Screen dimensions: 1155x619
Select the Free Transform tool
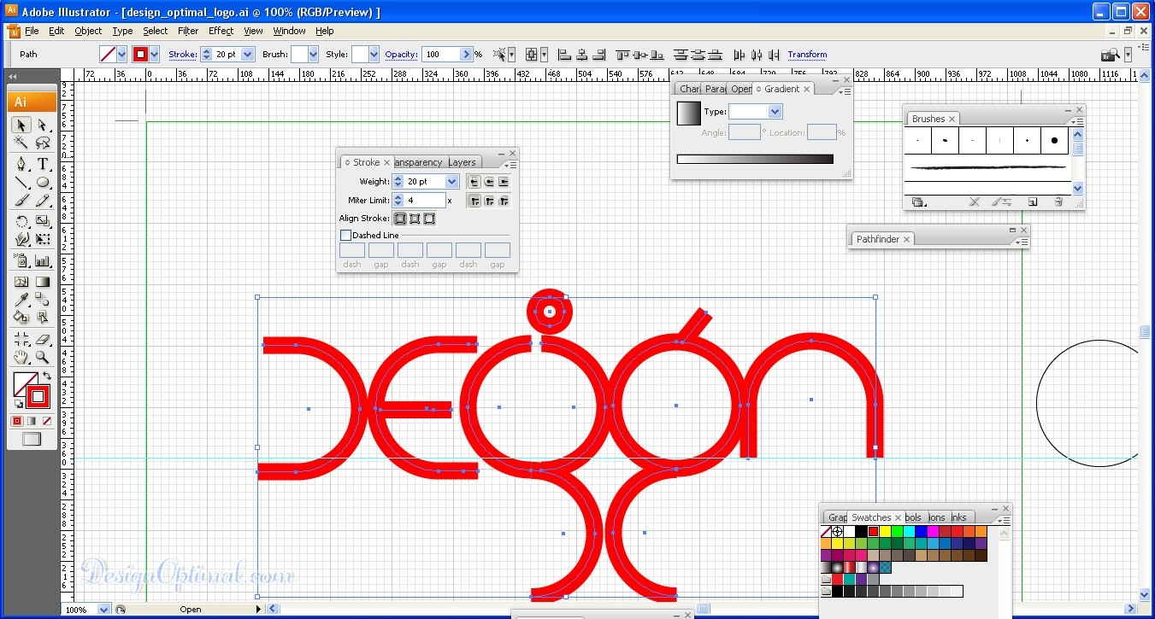[x=42, y=240]
